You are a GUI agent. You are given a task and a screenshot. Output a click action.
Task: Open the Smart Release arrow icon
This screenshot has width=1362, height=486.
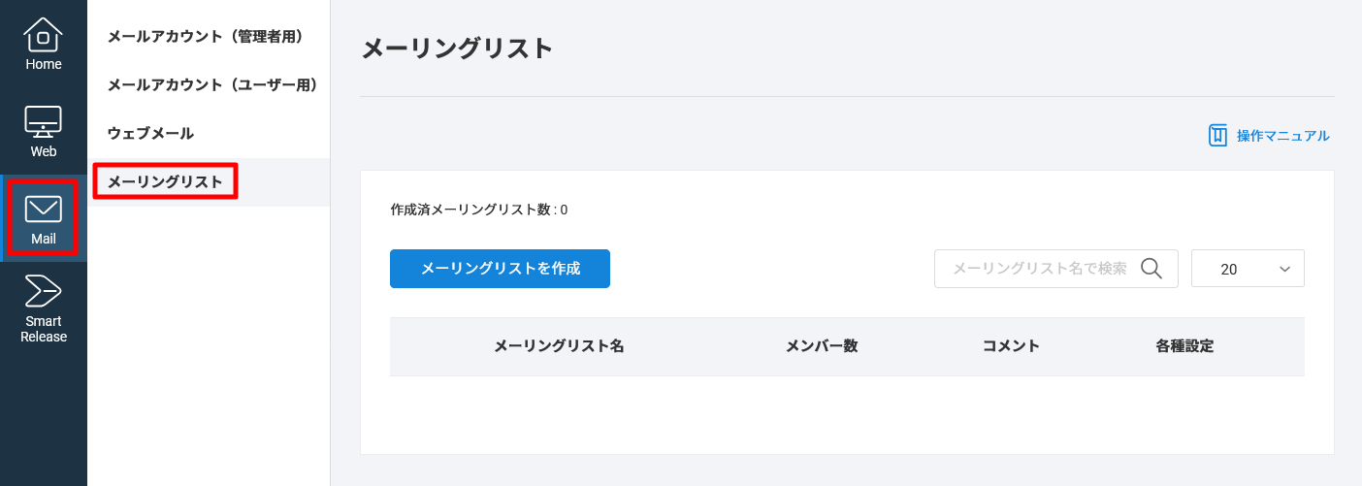click(43, 291)
